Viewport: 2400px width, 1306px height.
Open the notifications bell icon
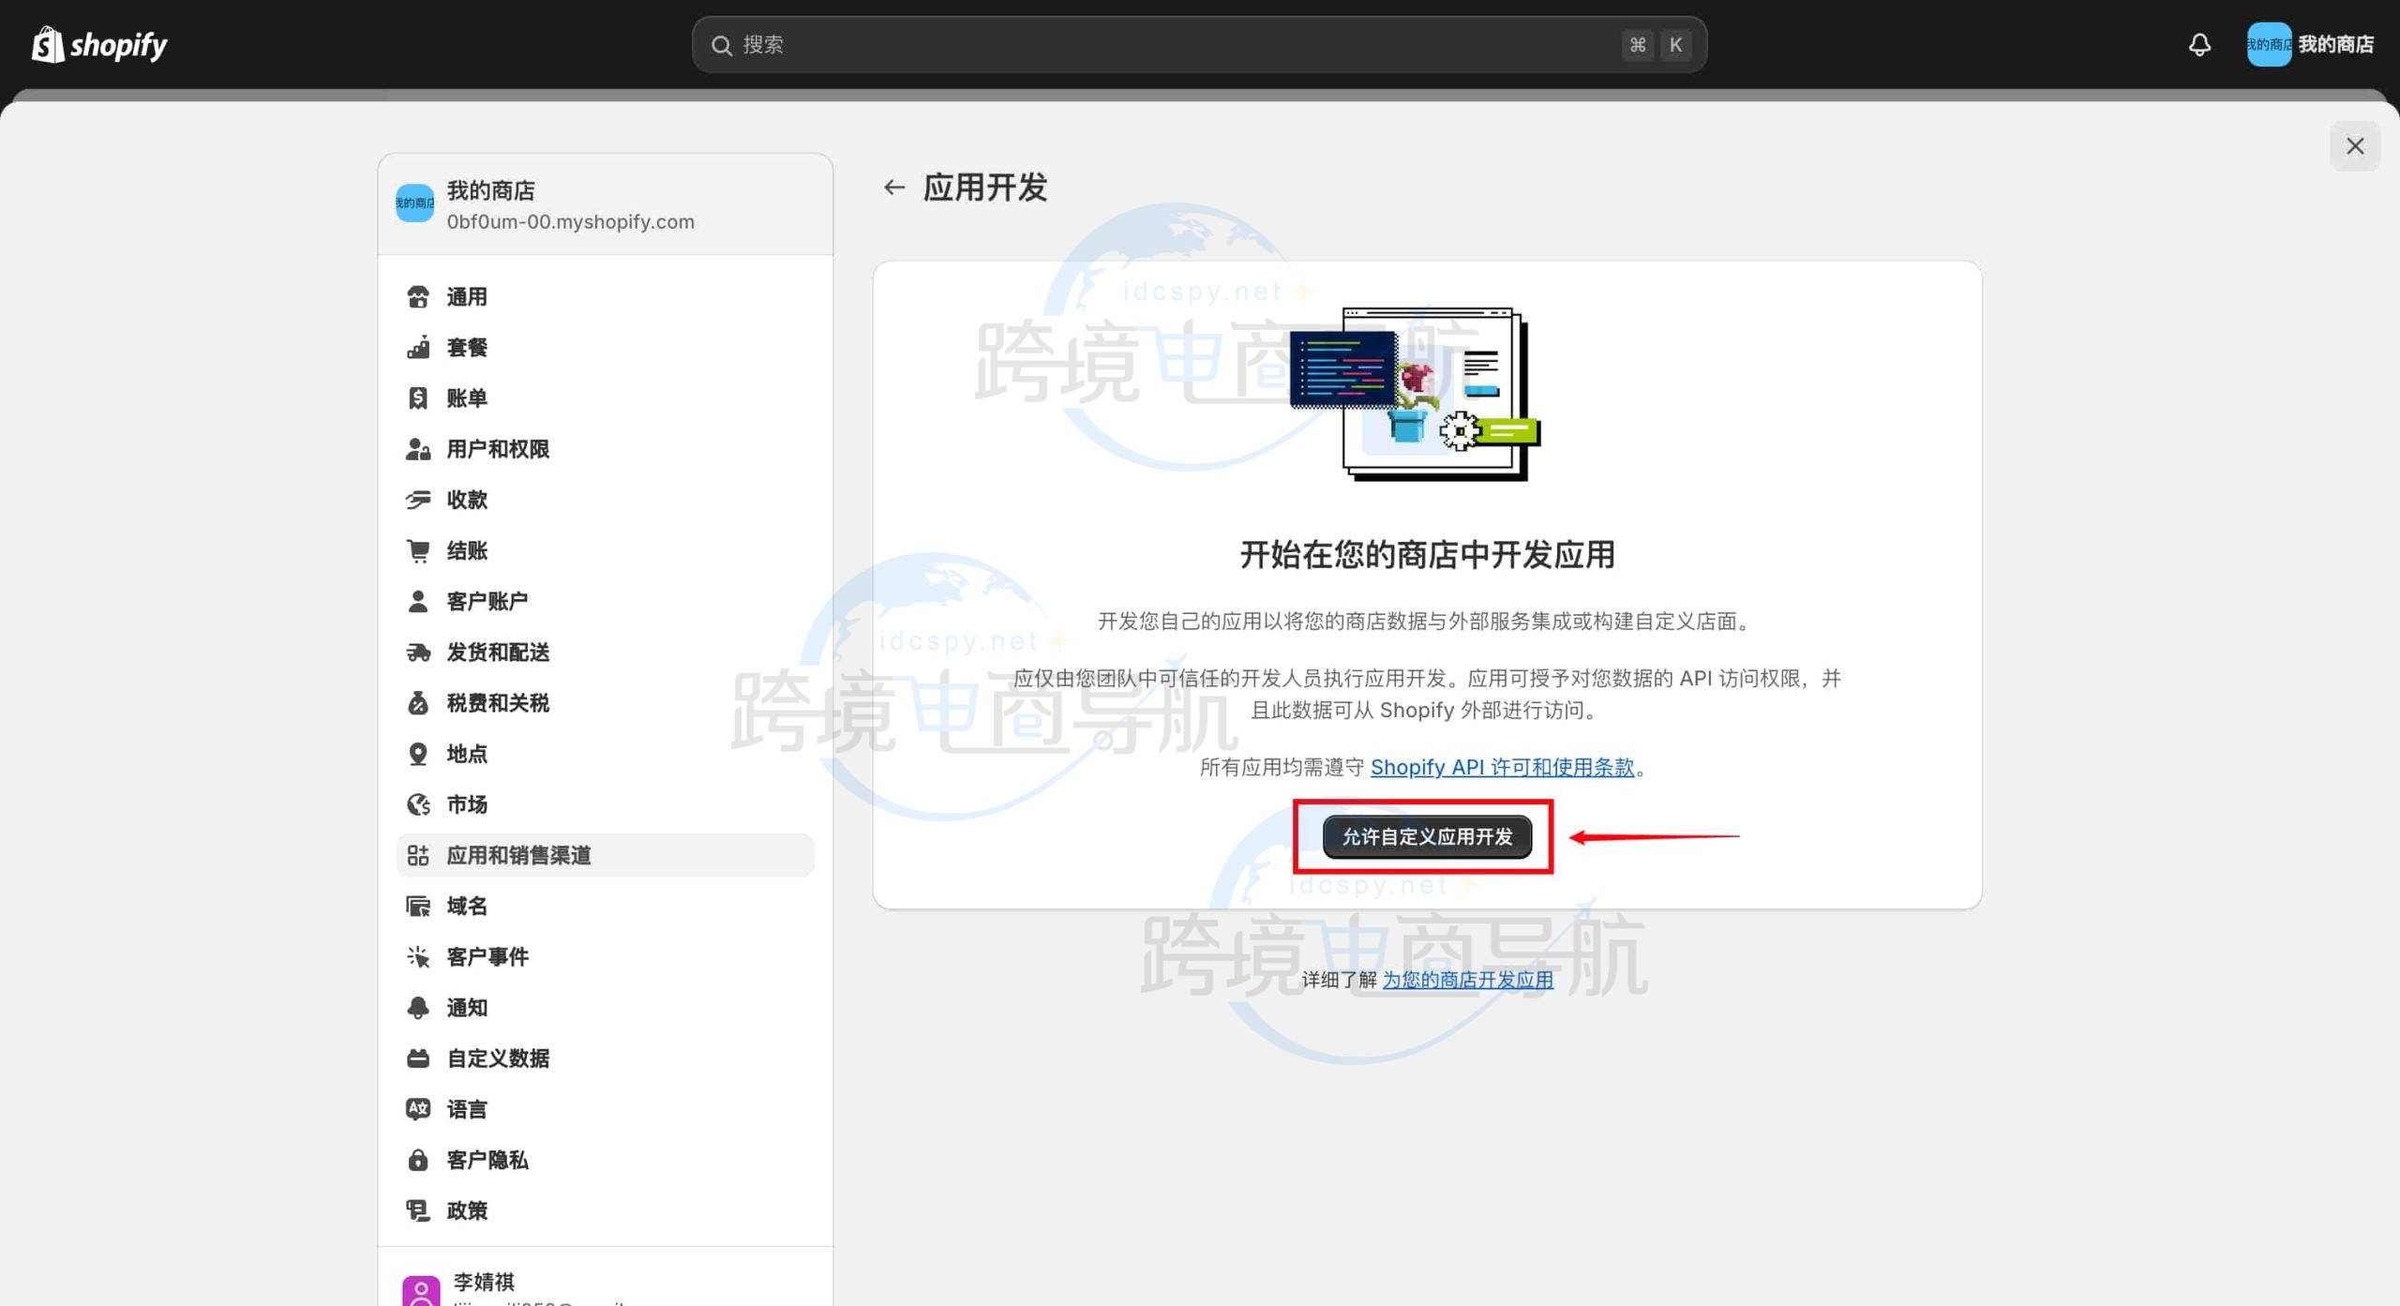[2199, 44]
